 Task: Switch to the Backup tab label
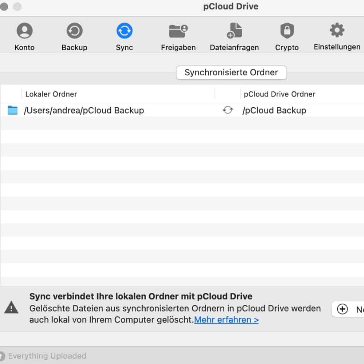(x=74, y=47)
